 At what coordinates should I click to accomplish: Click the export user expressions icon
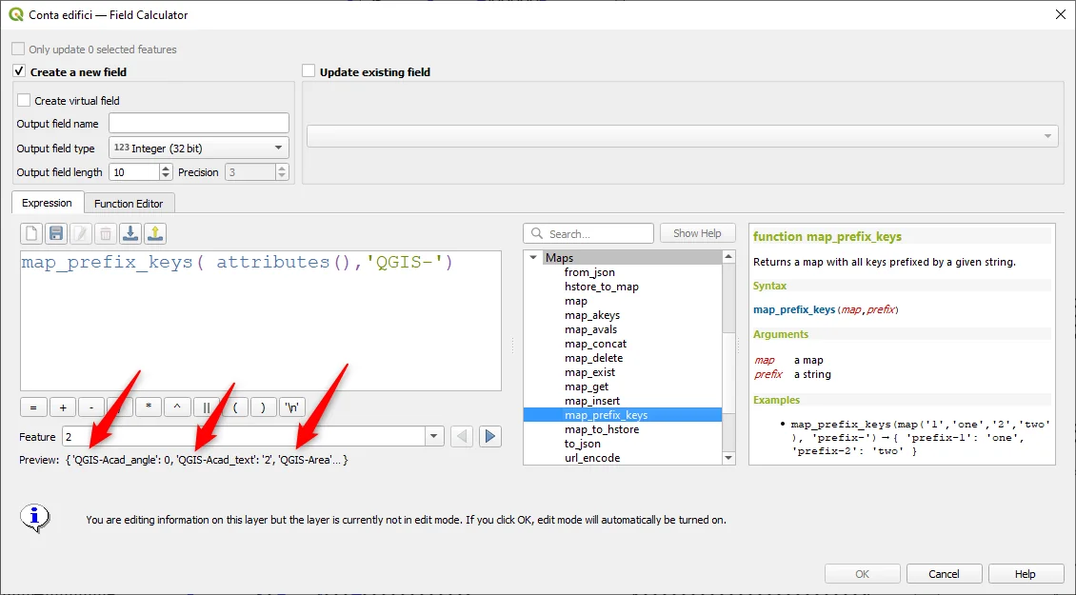click(x=155, y=233)
